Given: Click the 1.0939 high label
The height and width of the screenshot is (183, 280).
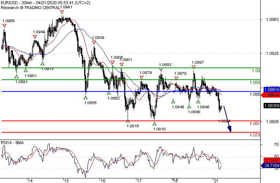Looking at the screenshot, I should tap(98, 37).
